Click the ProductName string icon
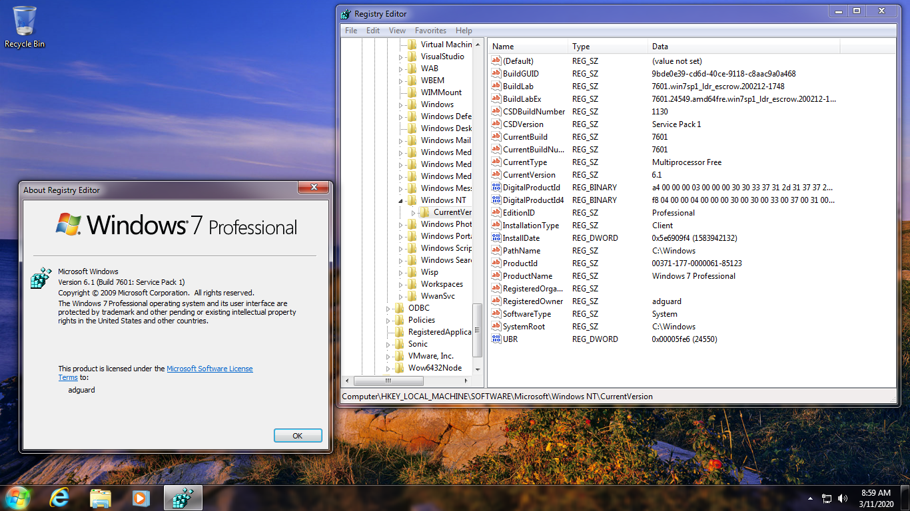910x511 pixels. 496,275
